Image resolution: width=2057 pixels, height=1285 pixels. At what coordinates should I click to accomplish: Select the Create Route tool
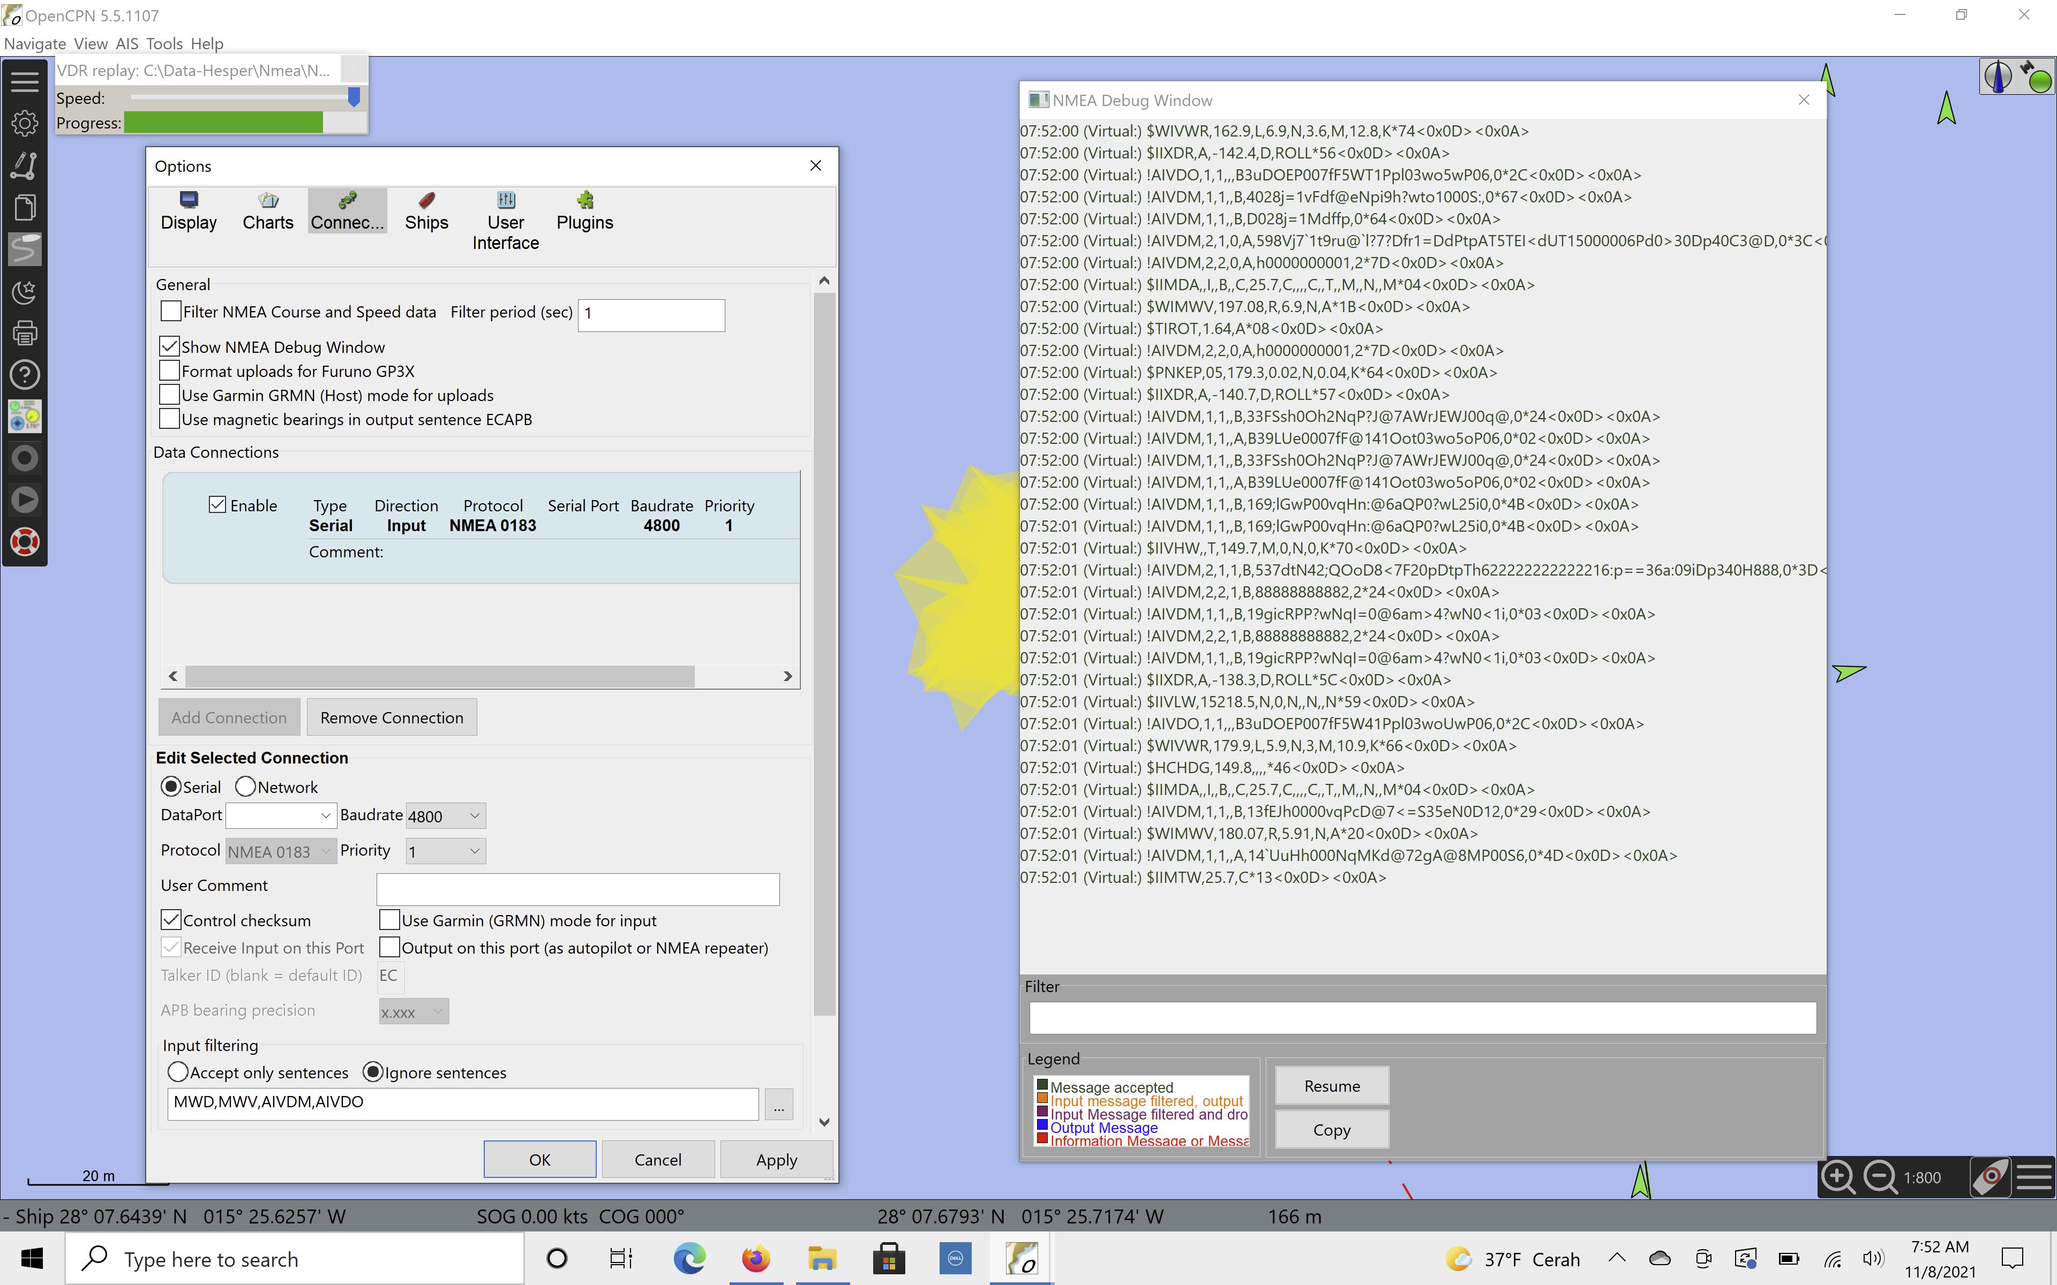tap(25, 166)
